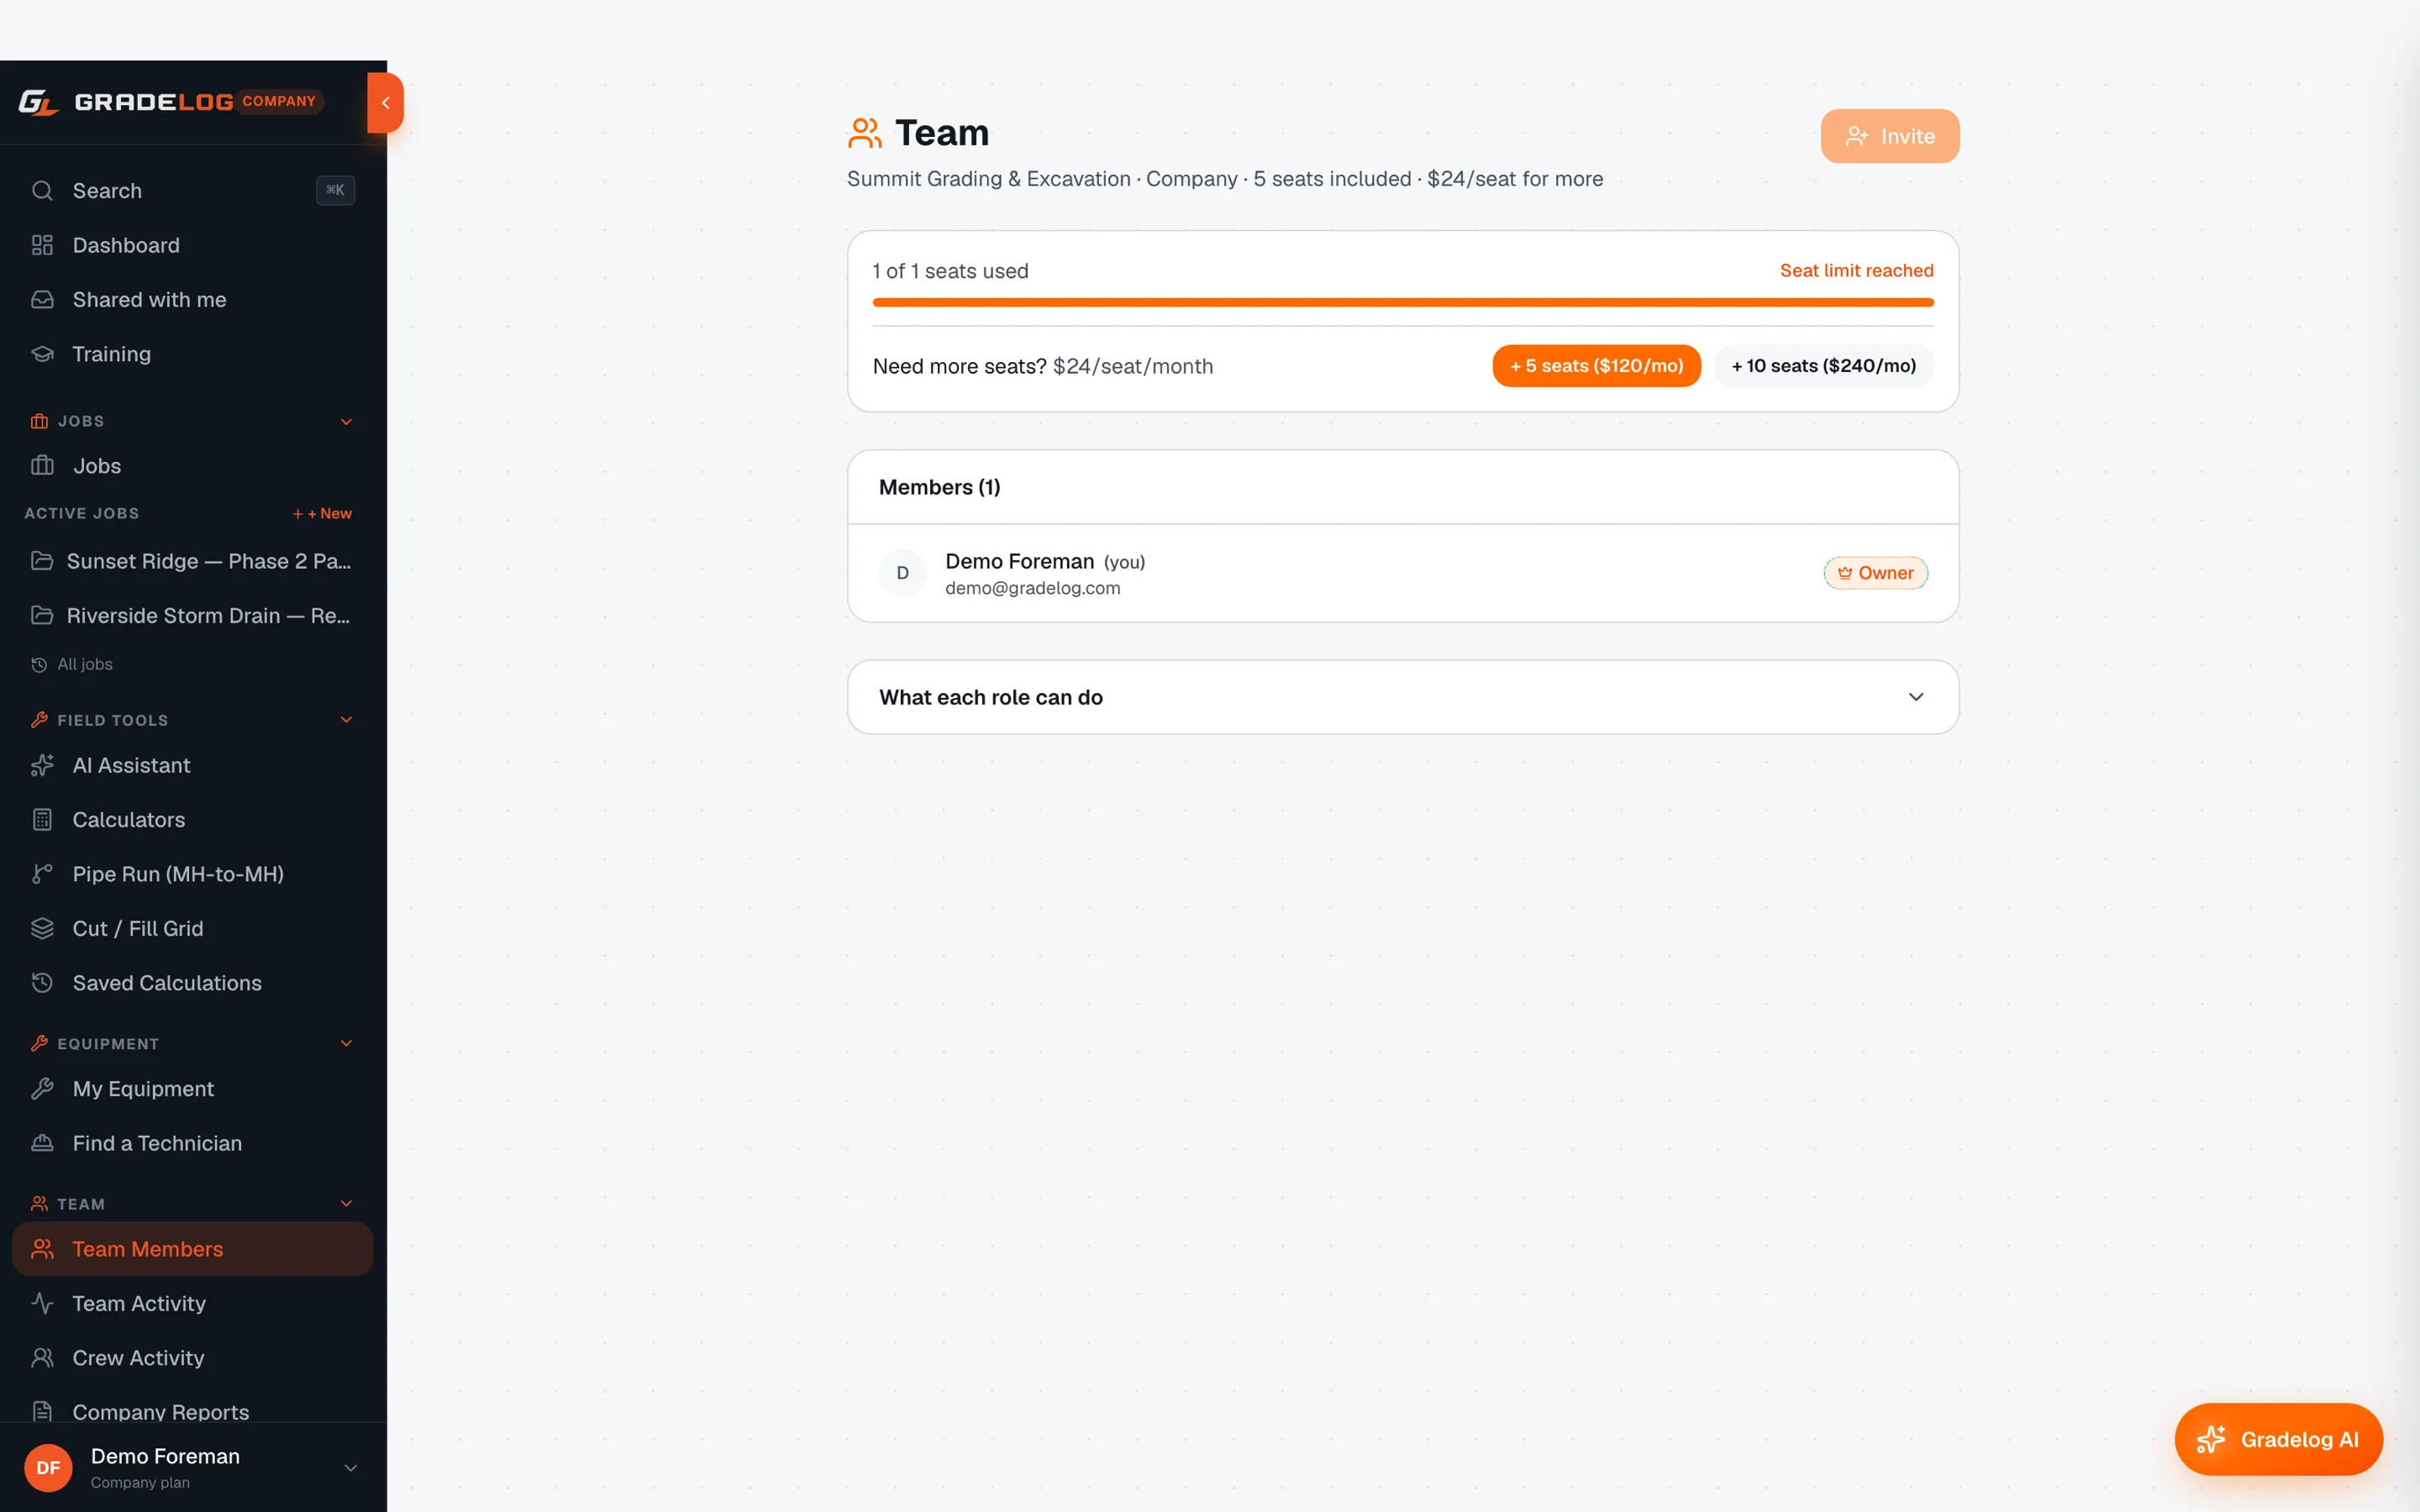Open Find a Technician
Viewport: 2420px width, 1512px height.
(x=192, y=1143)
